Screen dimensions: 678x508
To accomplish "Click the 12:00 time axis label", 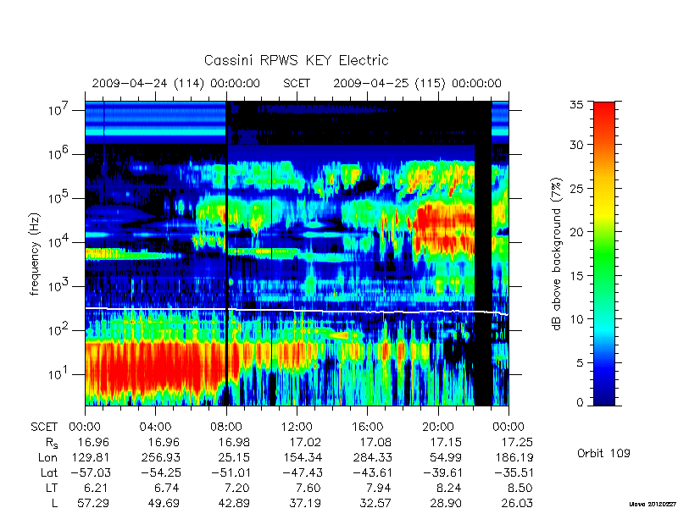I will tap(297, 427).
